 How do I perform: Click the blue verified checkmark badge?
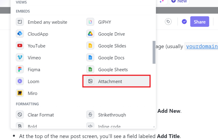[184, 22]
